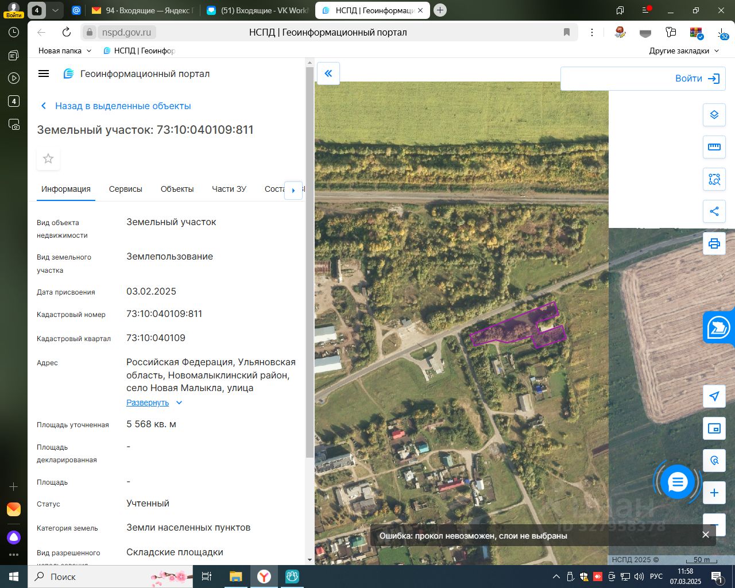Collapse the left information panel
735x588 pixels.
point(328,73)
